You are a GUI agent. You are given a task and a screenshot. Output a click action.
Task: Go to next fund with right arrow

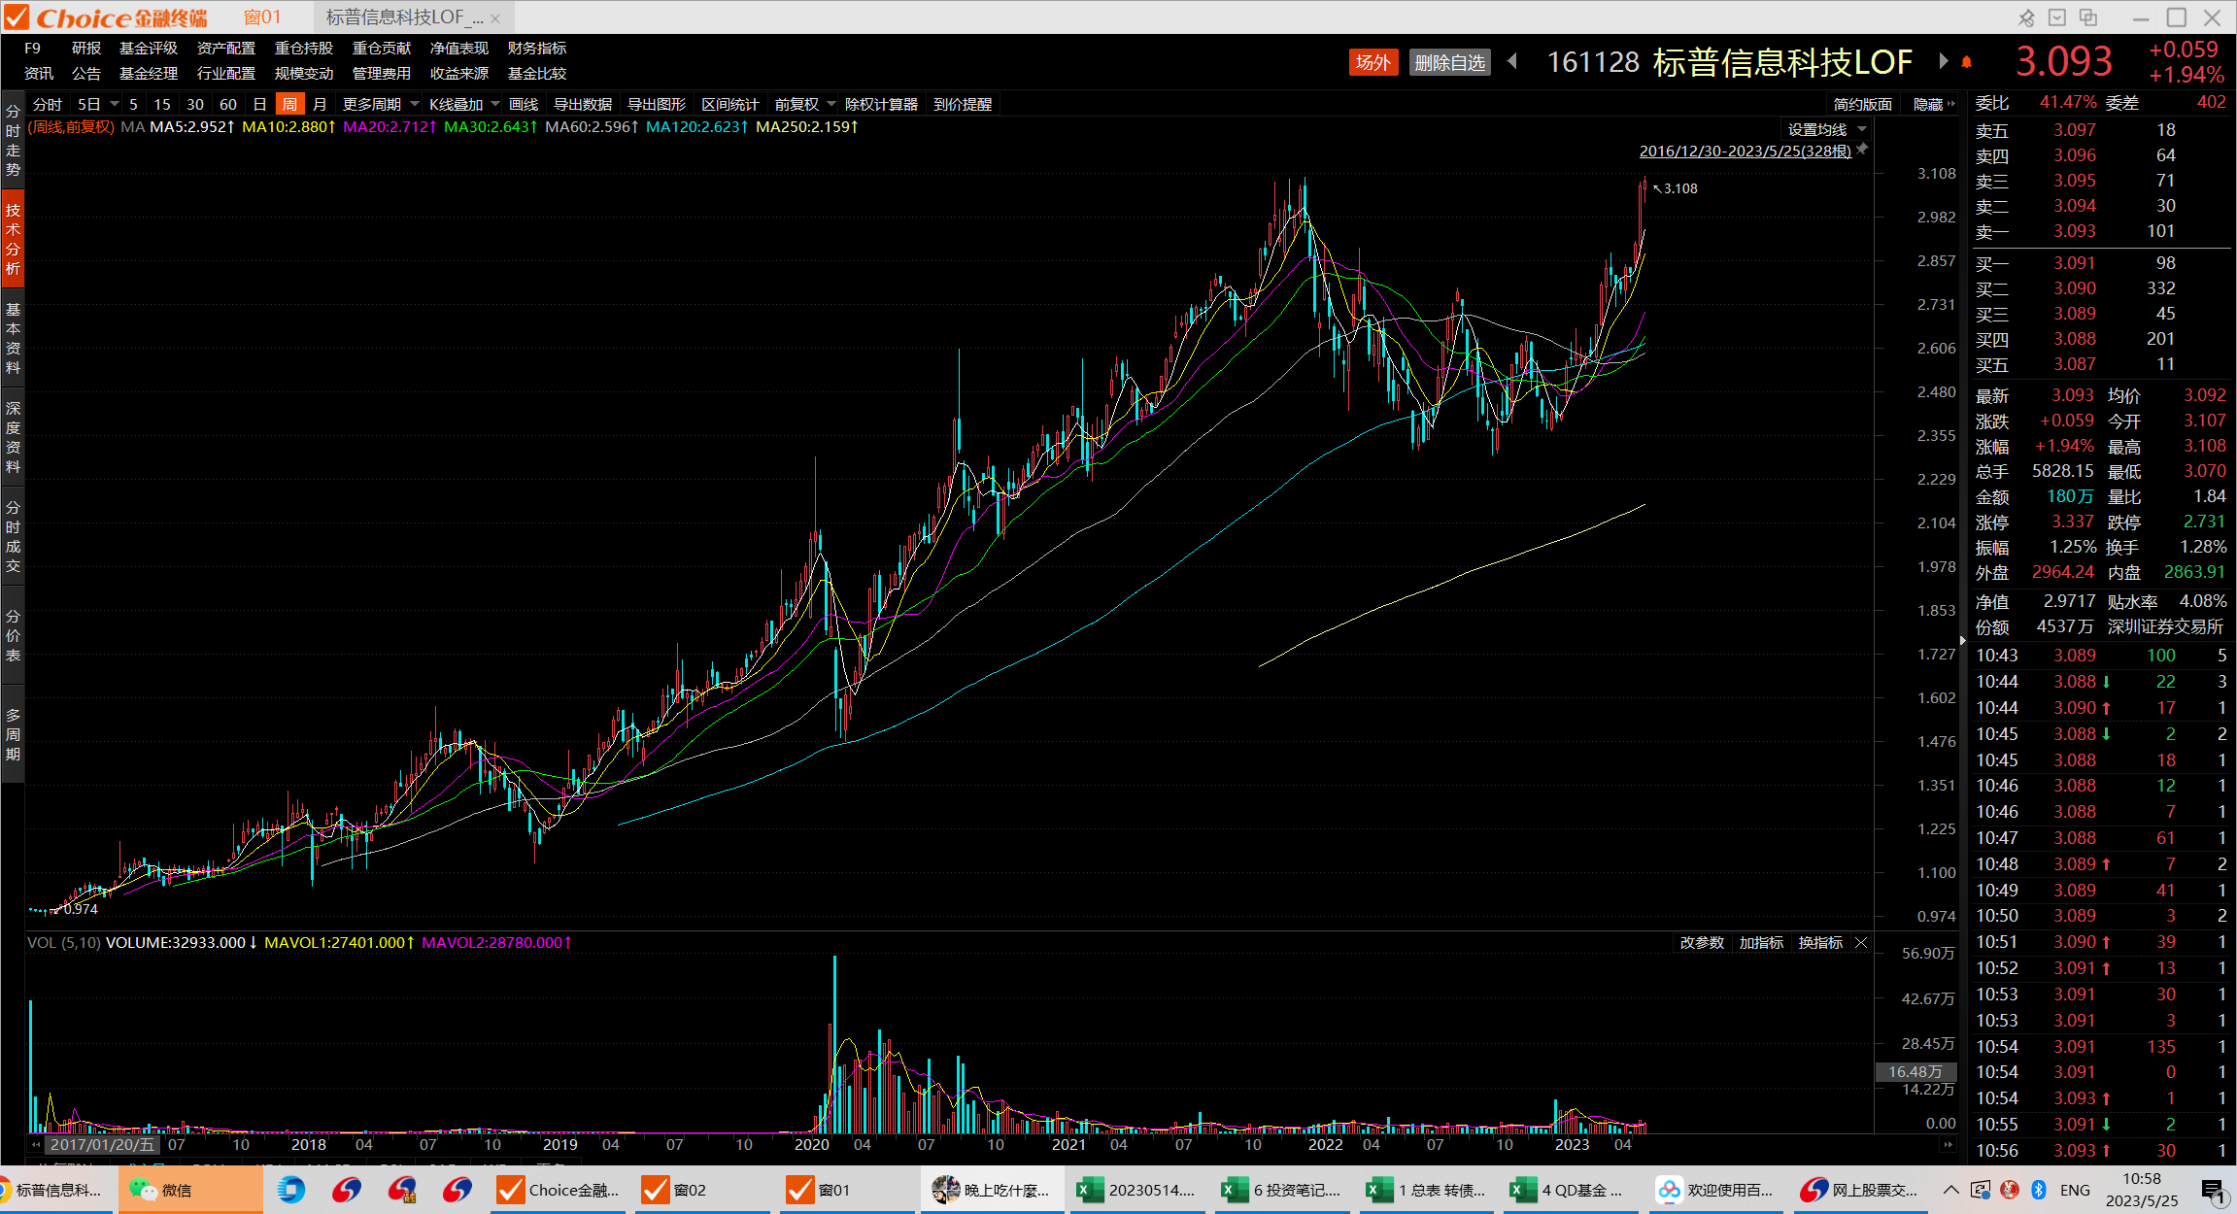[1943, 61]
